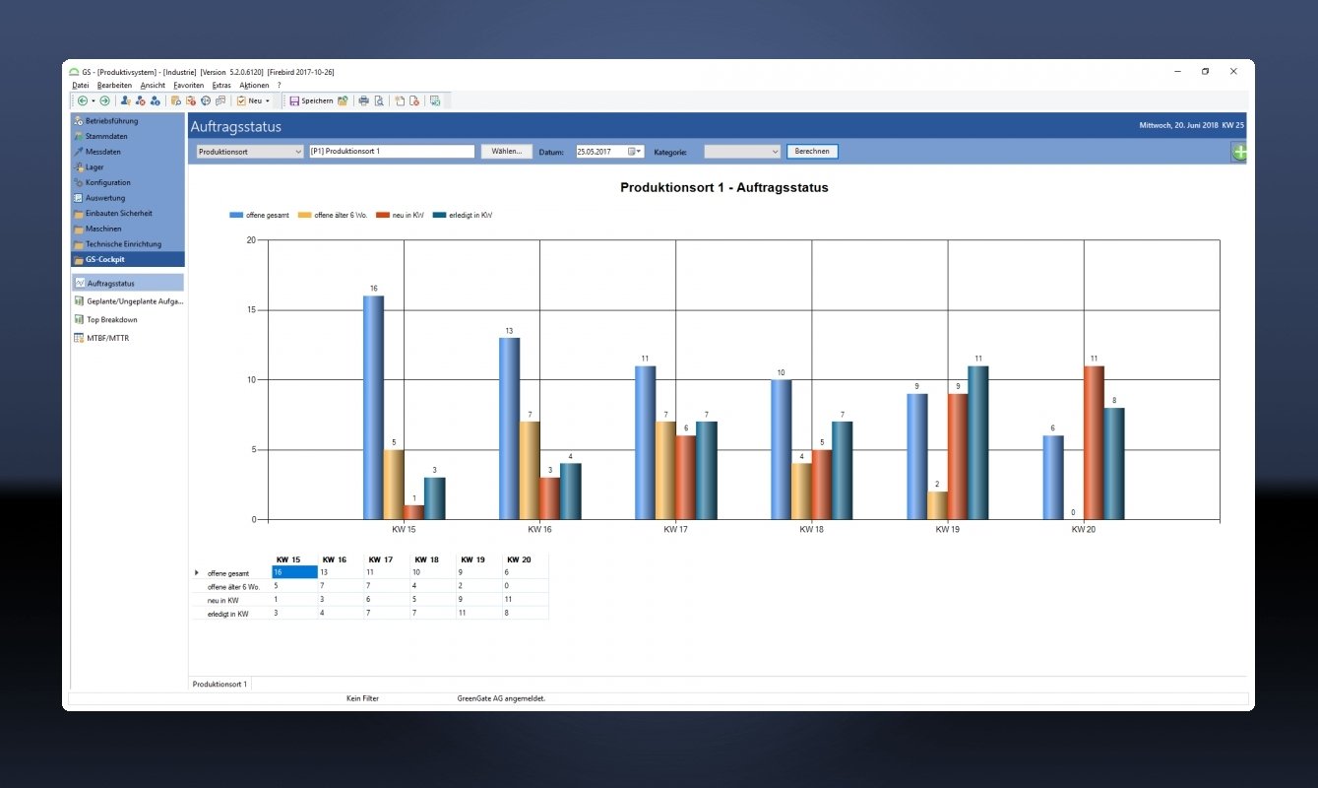The height and width of the screenshot is (788, 1318).
Task: Click the print icon in toolbar
Action: click(363, 100)
